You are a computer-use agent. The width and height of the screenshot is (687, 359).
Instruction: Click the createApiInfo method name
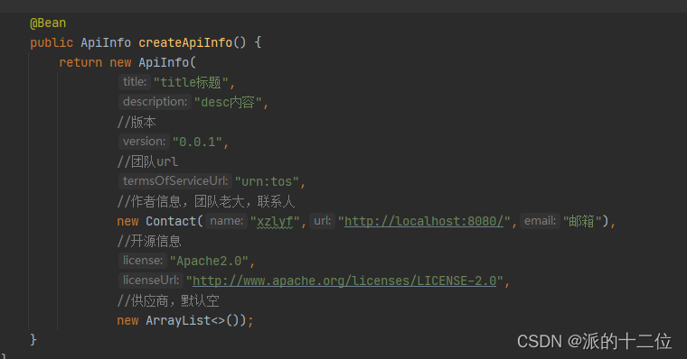tap(185, 42)
